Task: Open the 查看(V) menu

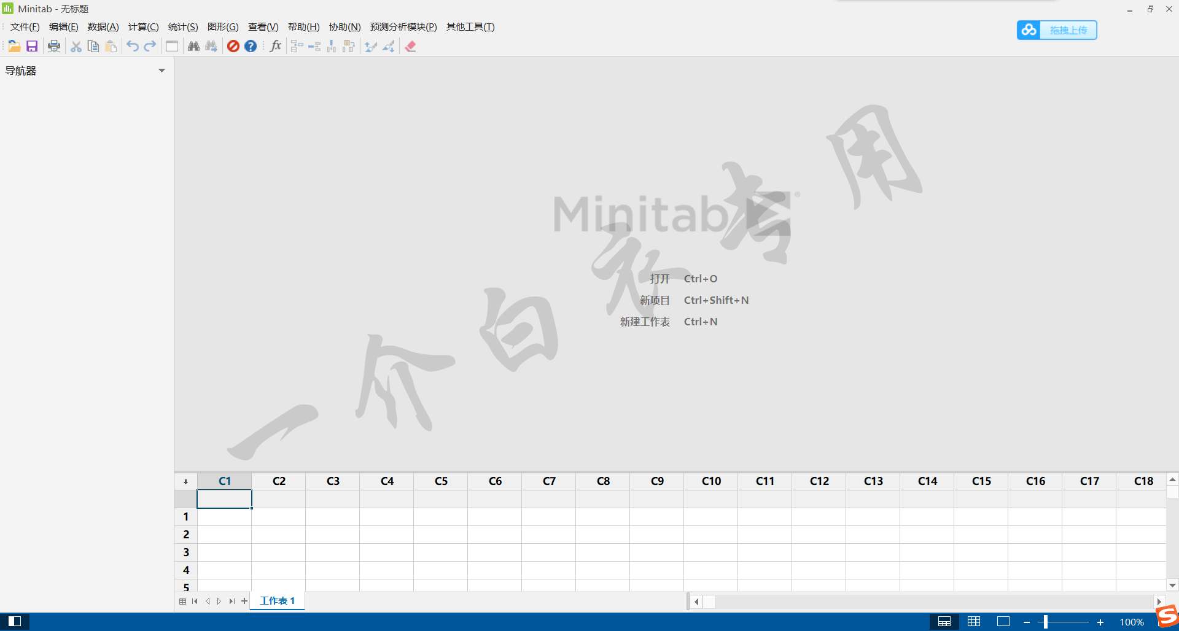Action: tap(263, 27)
